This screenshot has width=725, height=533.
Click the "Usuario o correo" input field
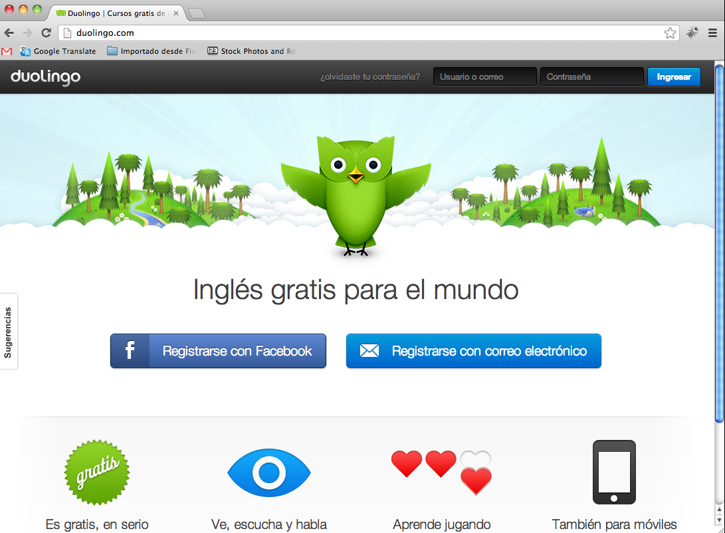[484, 76]
